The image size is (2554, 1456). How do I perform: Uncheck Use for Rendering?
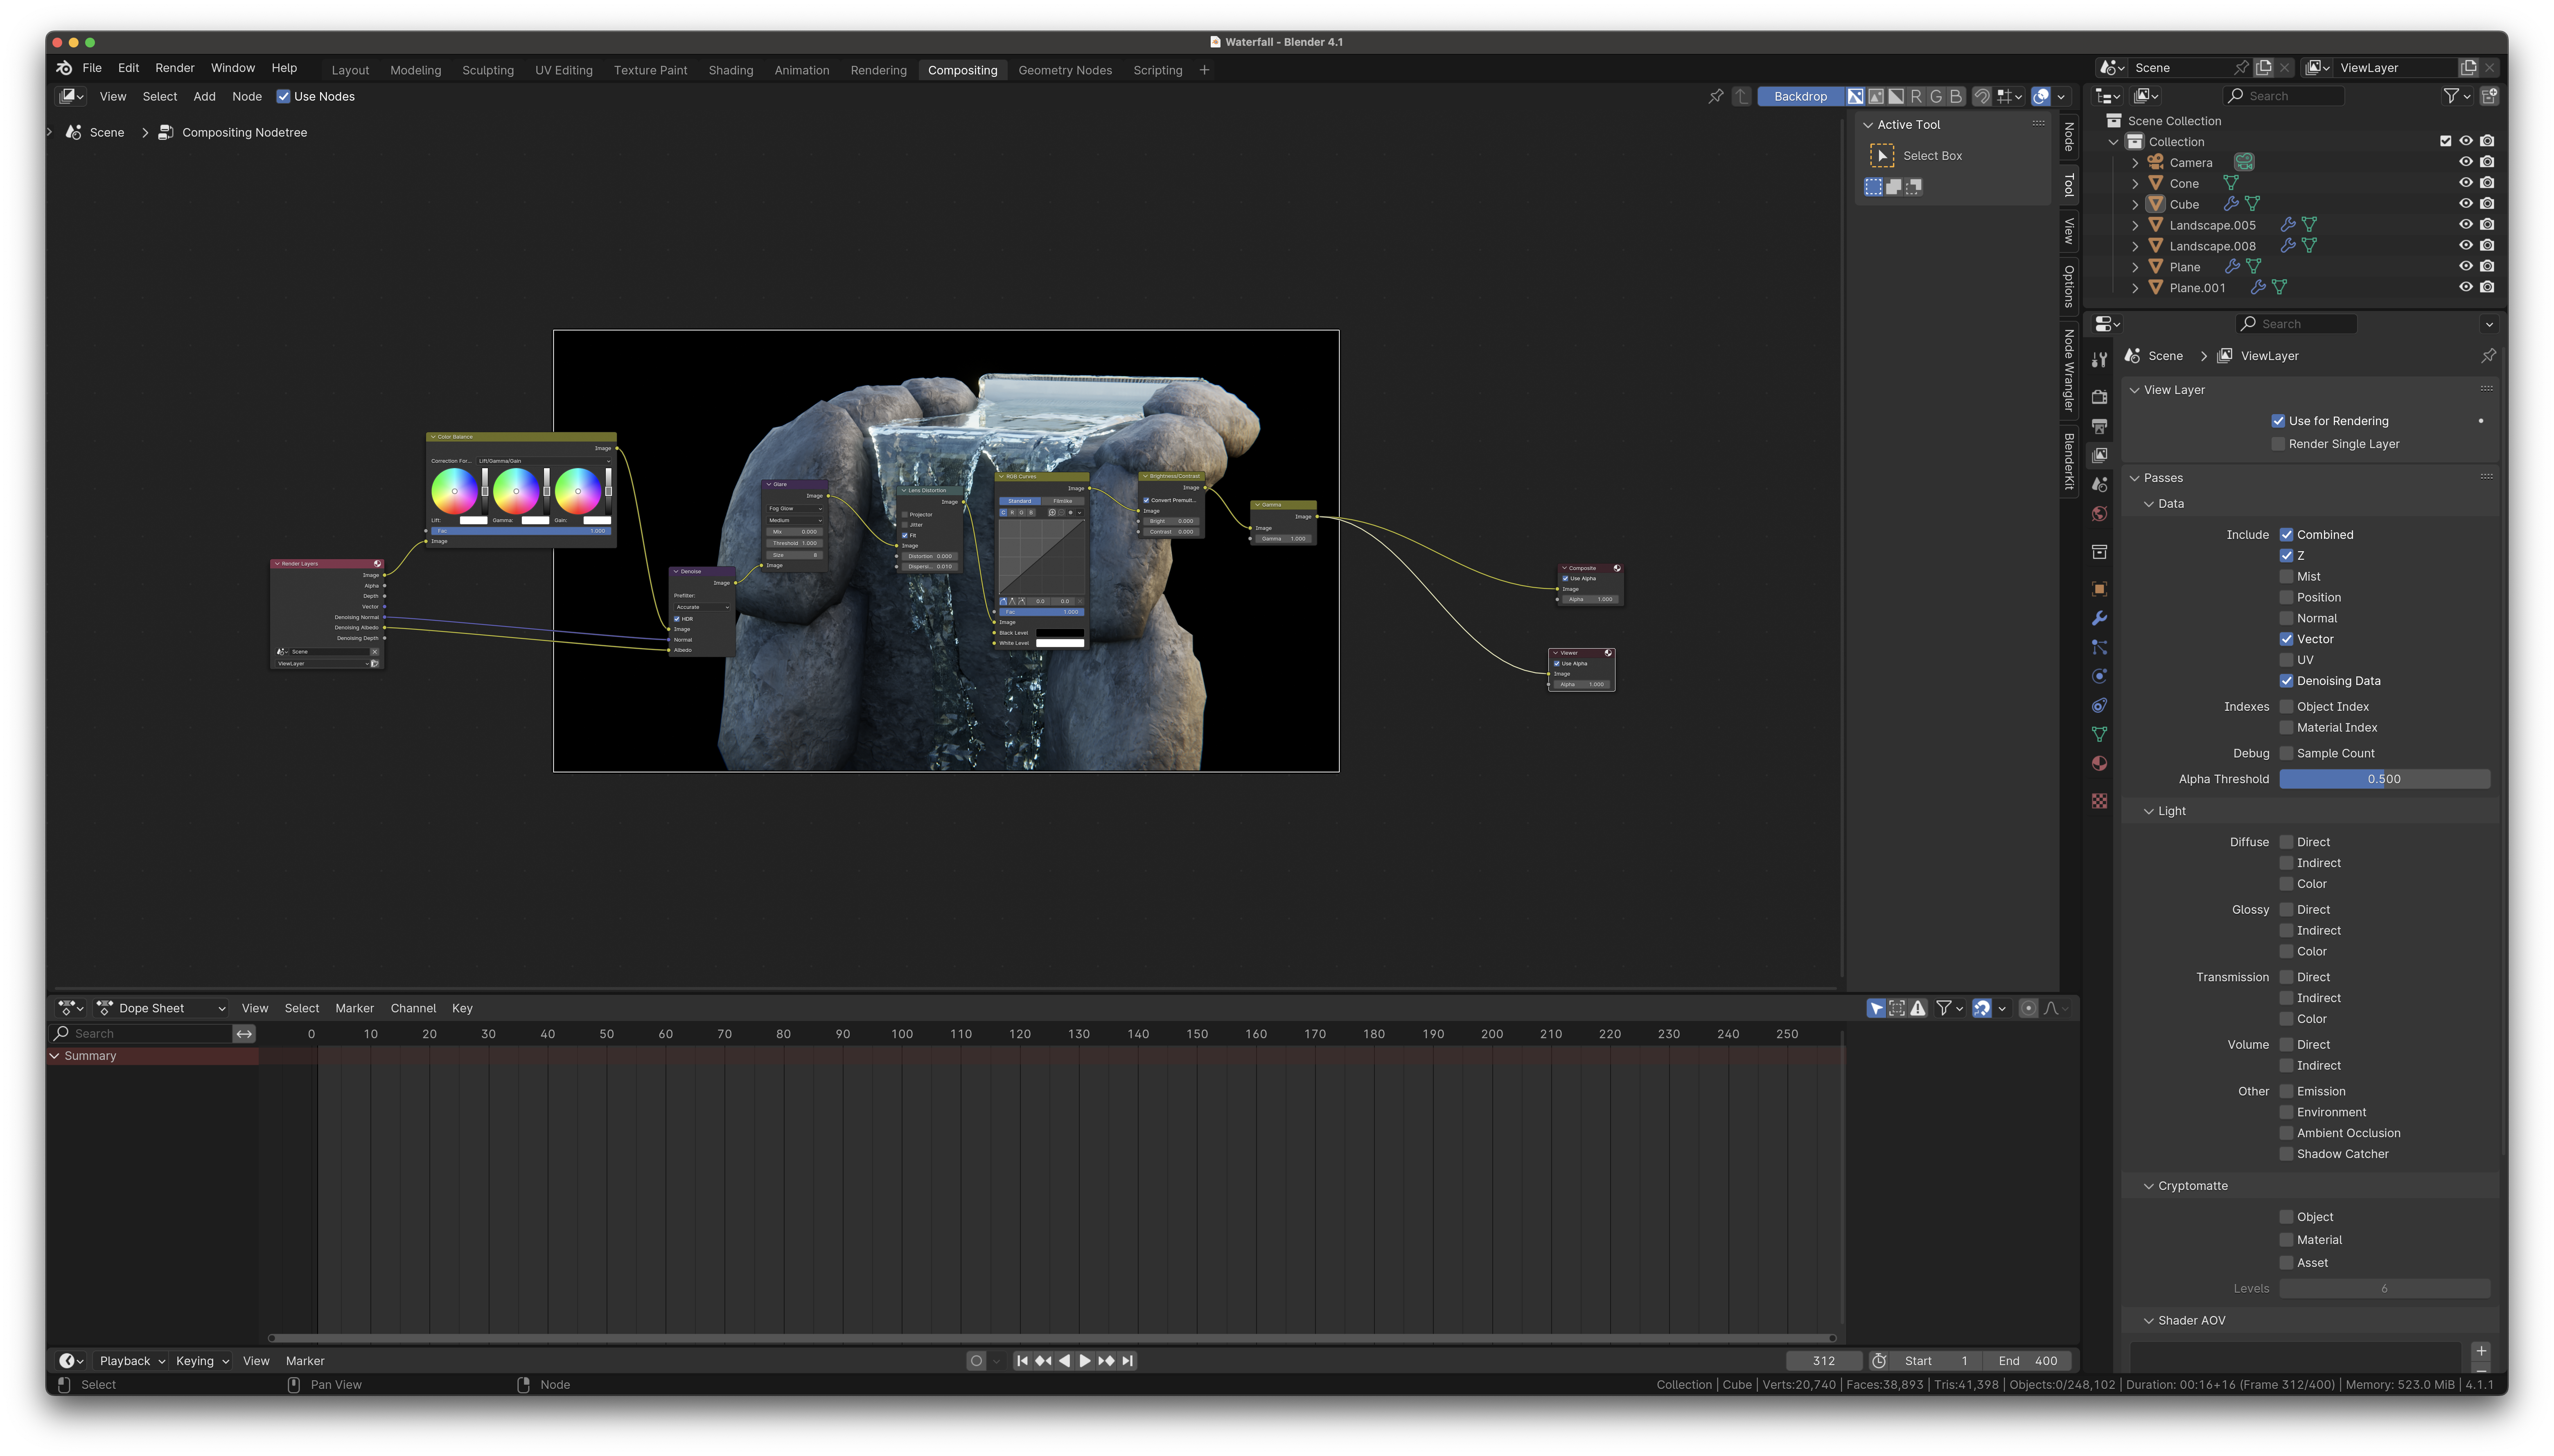coord(2278,421)
